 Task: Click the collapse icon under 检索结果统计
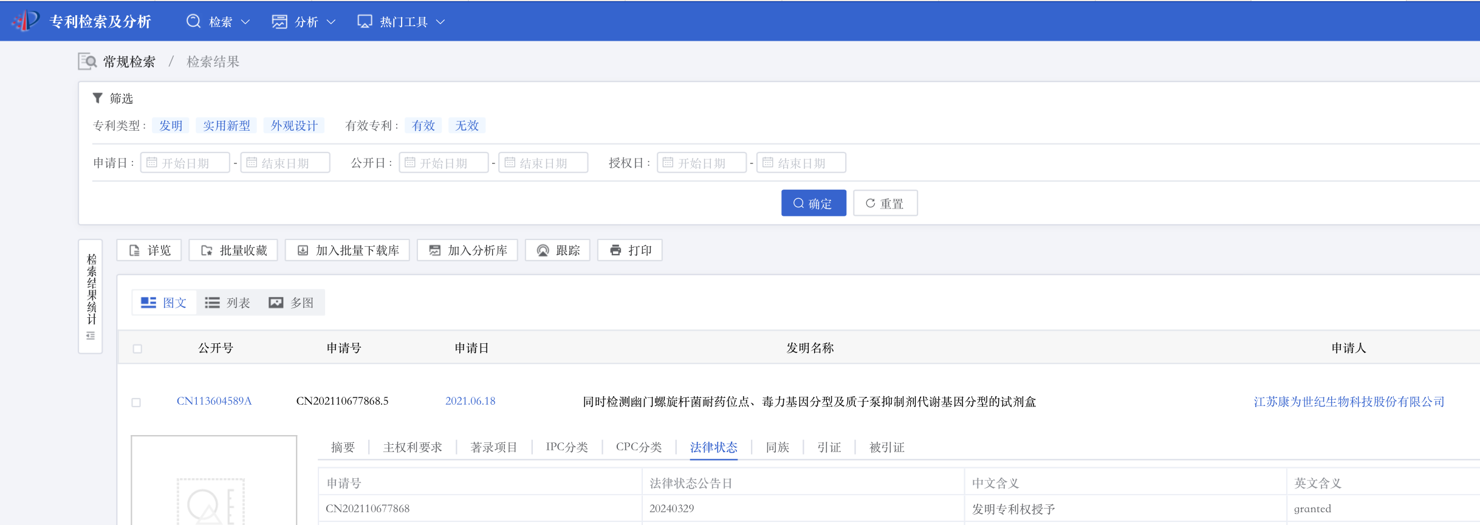pyautogui.click(x=91, y=336)
